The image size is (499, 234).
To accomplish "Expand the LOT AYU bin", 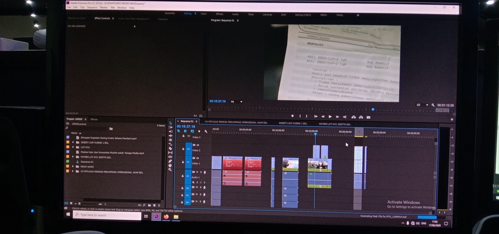I will click(73, 147).
